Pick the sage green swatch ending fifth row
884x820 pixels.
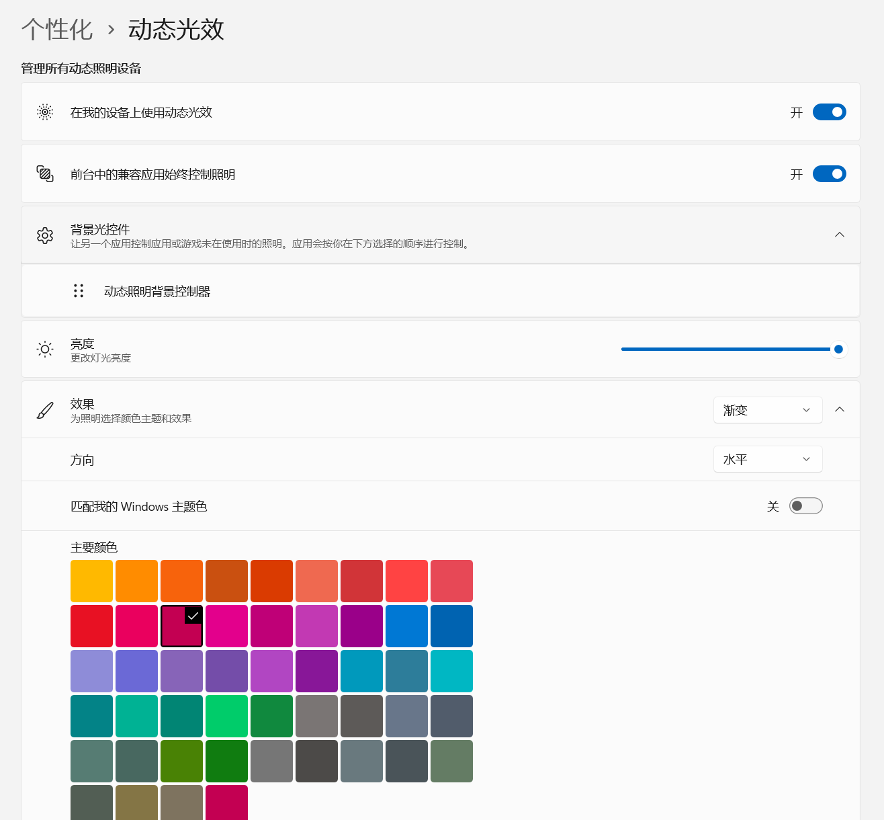tap(451, 761)
